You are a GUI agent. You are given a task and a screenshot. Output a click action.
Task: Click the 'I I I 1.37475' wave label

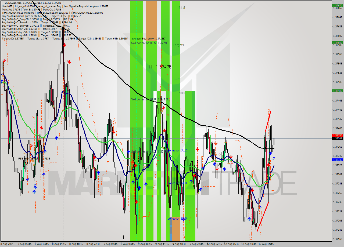(x=160, y=67)
